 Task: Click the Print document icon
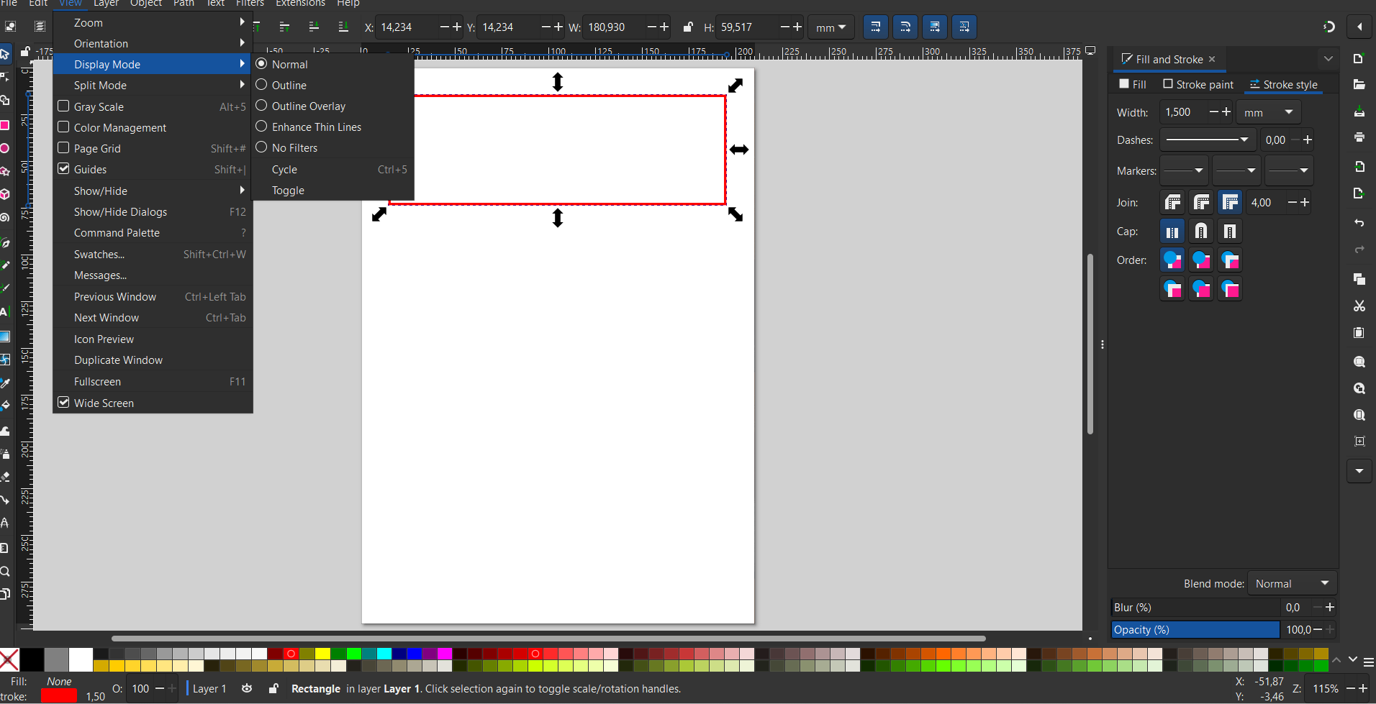[1359, 137]
